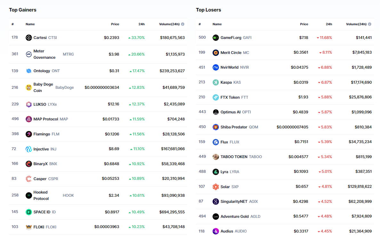Click the Audius coin logo icon
This screenshot has width=380, height=237.
(216, 231)
